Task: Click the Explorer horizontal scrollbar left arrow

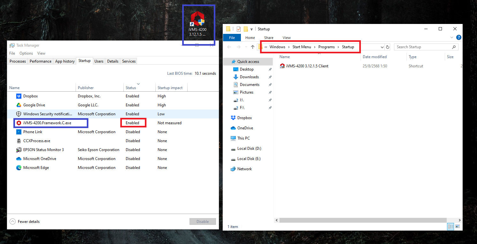Action: coord(277,220)
